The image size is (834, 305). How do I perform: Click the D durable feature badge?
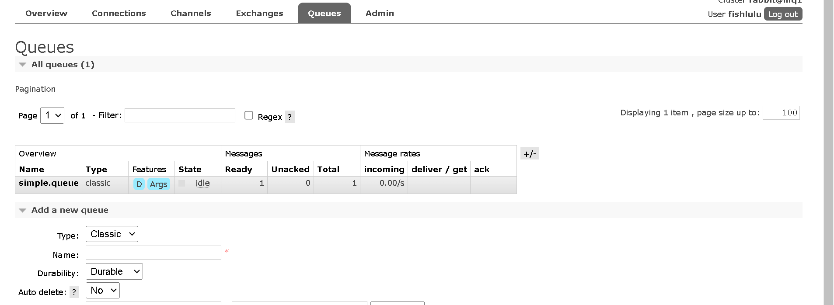[139, 184]
